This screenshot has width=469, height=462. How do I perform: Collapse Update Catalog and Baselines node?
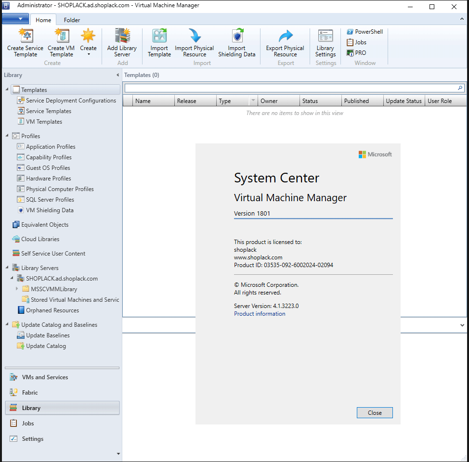point(7,324)
